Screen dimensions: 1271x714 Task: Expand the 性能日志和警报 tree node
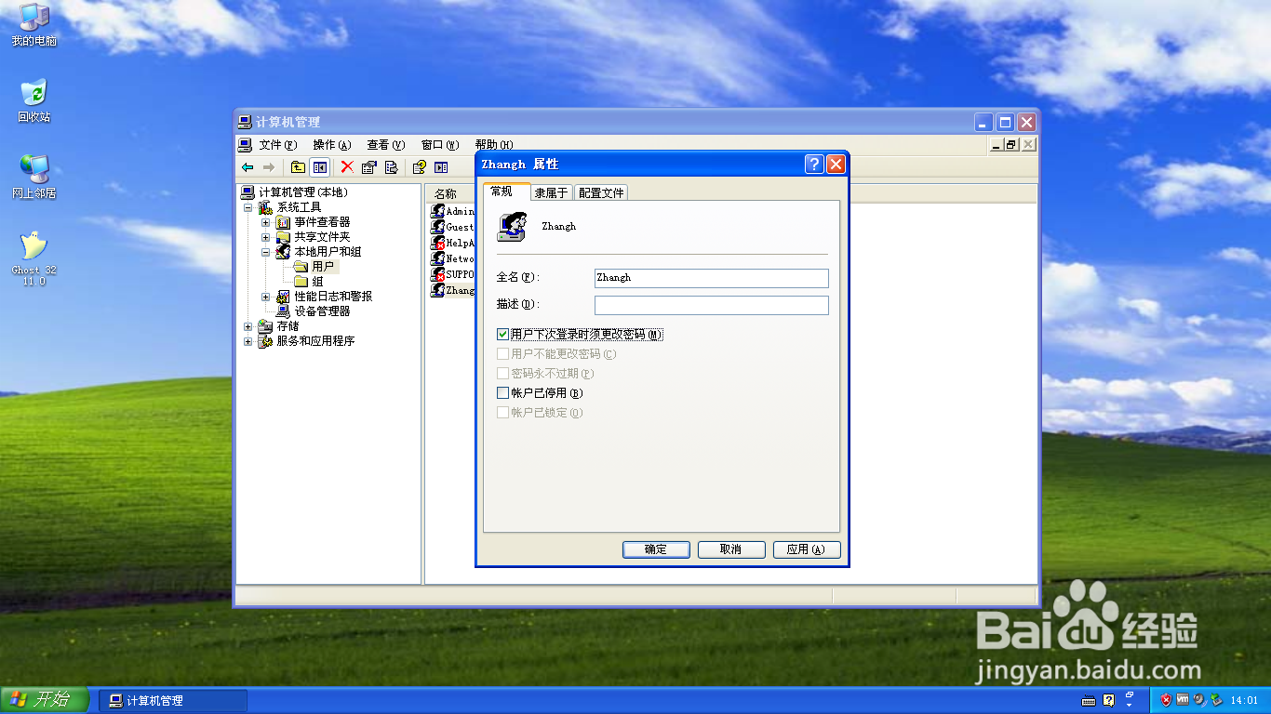tap(265, 297)
